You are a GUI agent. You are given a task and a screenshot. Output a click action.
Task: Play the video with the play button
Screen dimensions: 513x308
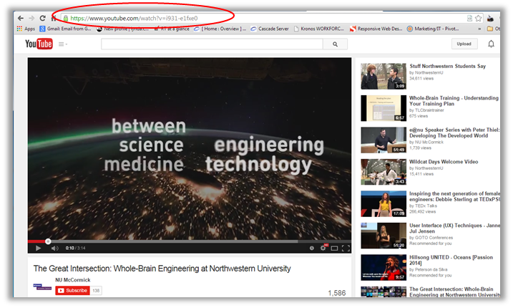pos(39,248)
